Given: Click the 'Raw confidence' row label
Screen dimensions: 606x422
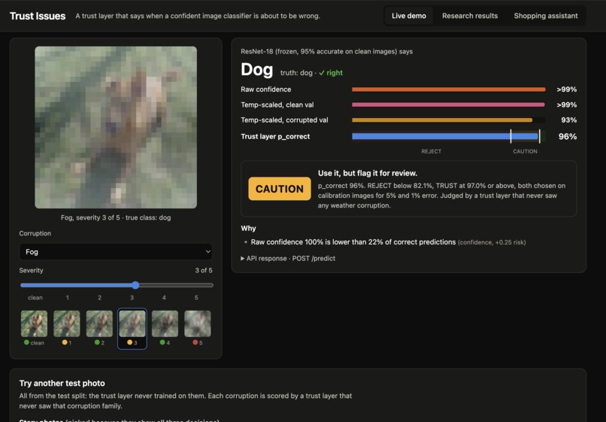Looking at the screenshot, I should point(266,90).
